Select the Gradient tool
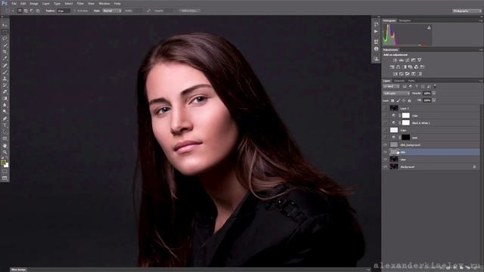Screen dimensions: 484x272 click(5, 98)
